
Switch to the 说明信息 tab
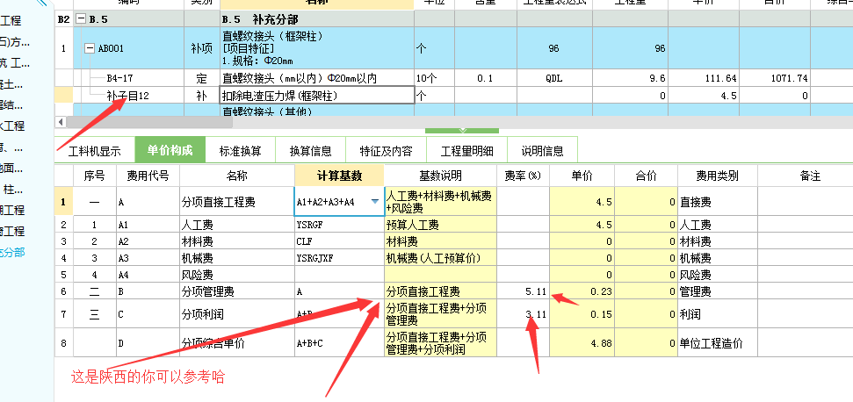point(542,150)
